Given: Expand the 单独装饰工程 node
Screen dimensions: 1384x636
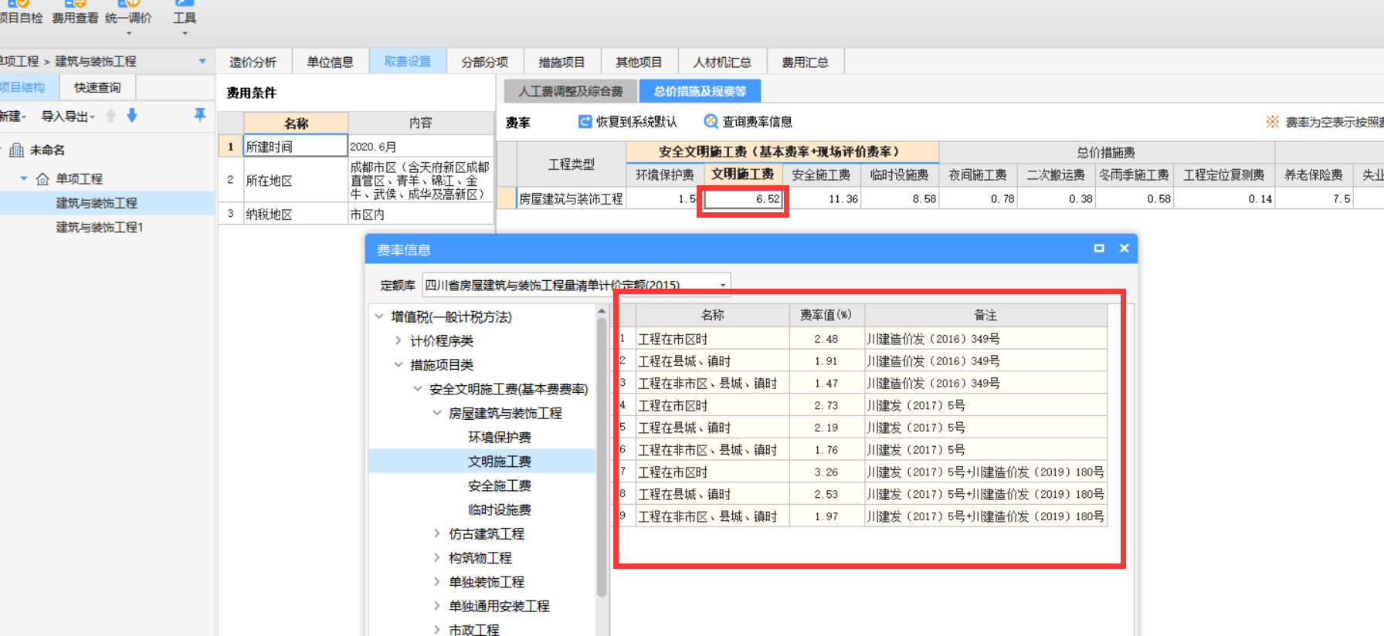Looking at the screenshot, I should click(437, 581).
